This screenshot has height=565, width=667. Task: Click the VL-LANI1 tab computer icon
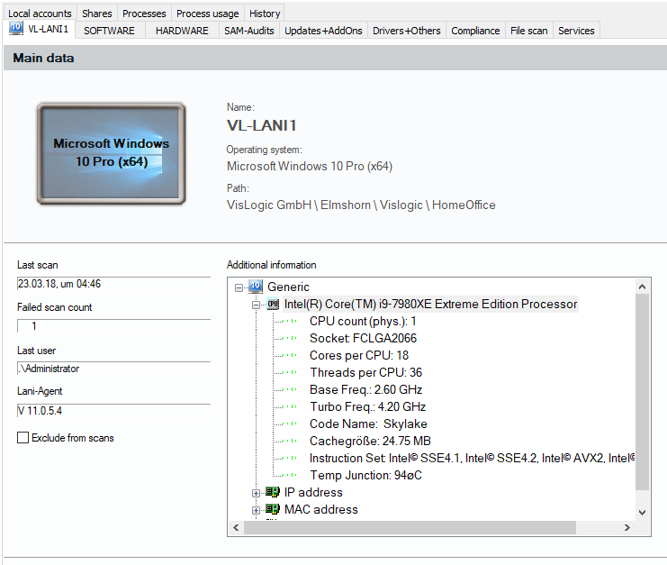click(16, 29)
